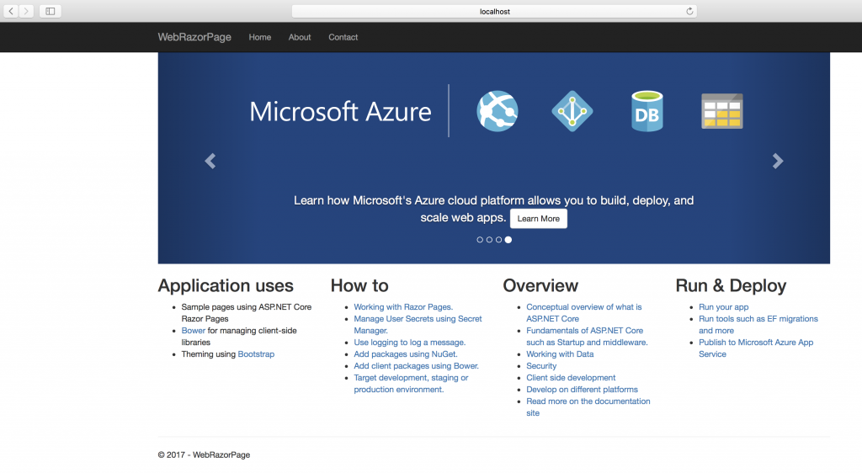
Task: Advance carousel with the right arrow
Action: pyautogui.click(x=777, y=161)
